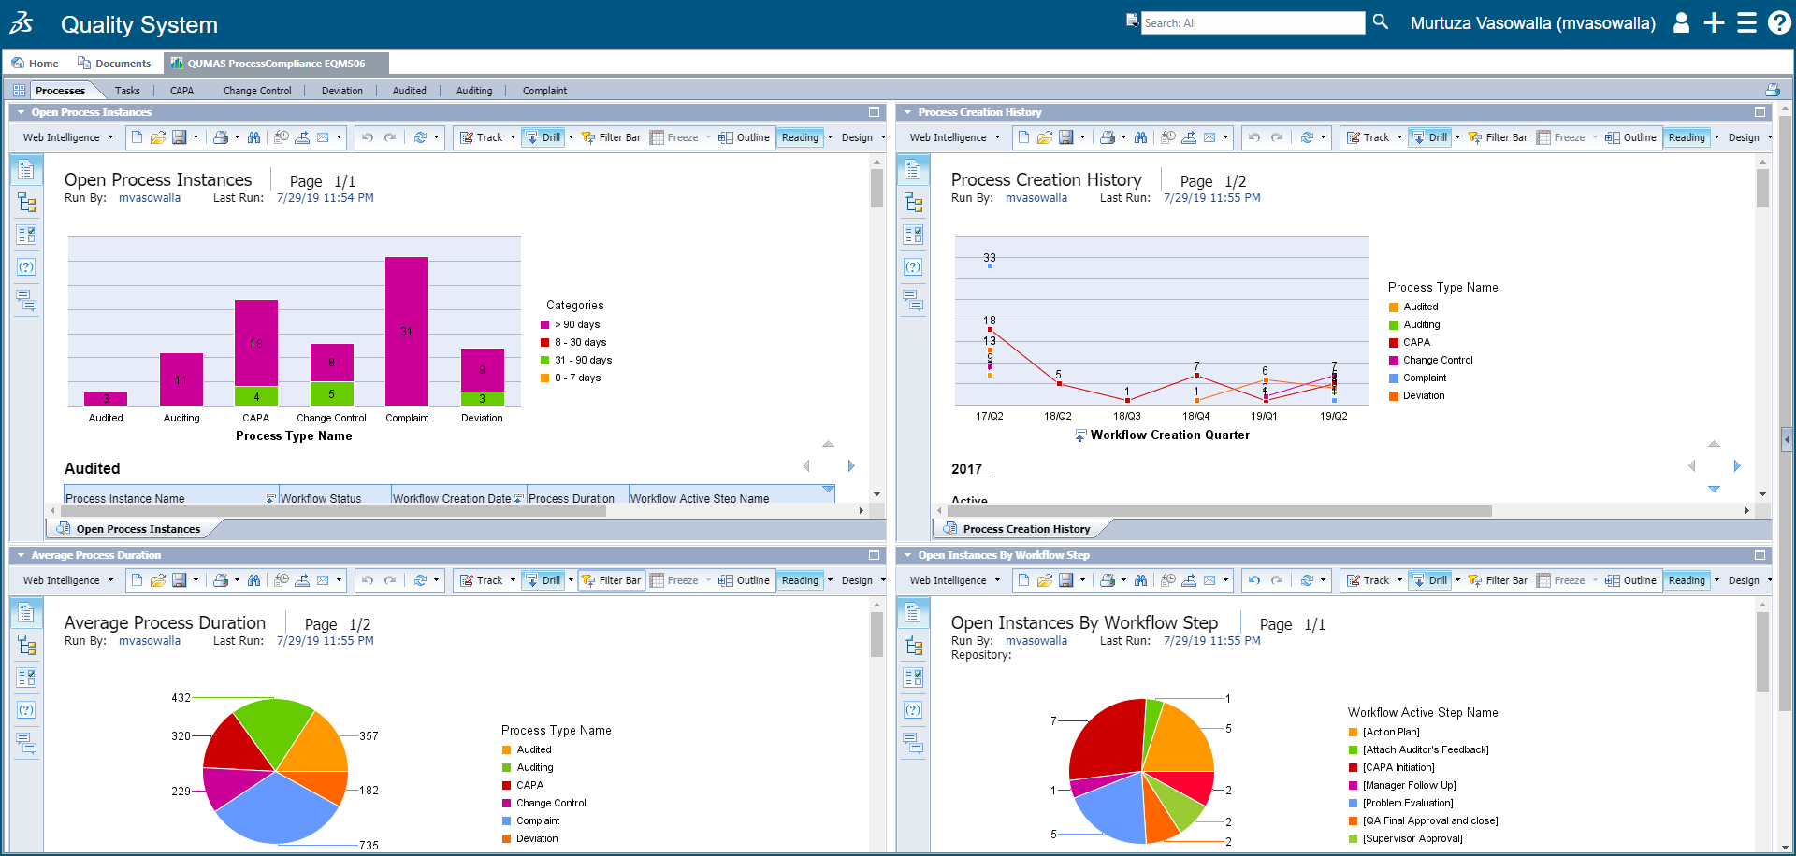Click the Find binoculars icon in Open Process Instances toolbar

point(253,137)
